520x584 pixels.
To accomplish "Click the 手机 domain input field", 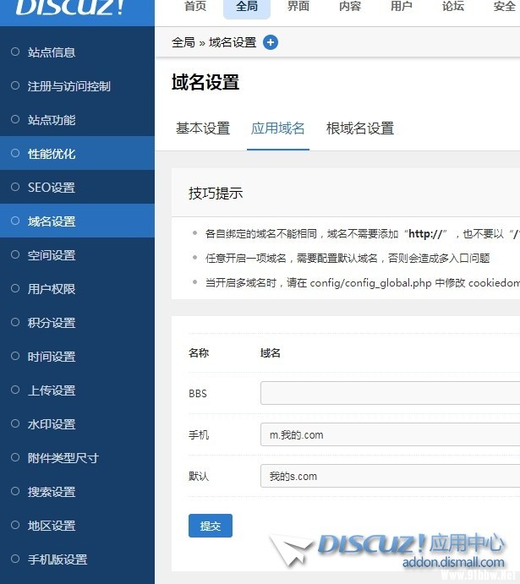I will [x=389, y=435].
